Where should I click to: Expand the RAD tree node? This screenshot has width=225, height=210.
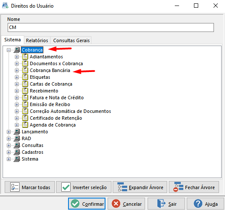point(9,138)
